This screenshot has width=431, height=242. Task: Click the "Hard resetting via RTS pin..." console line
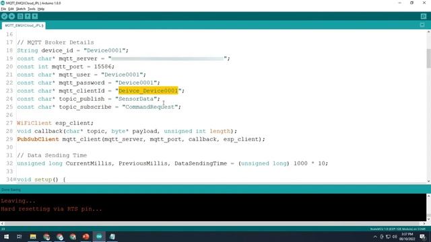[51, 209]
